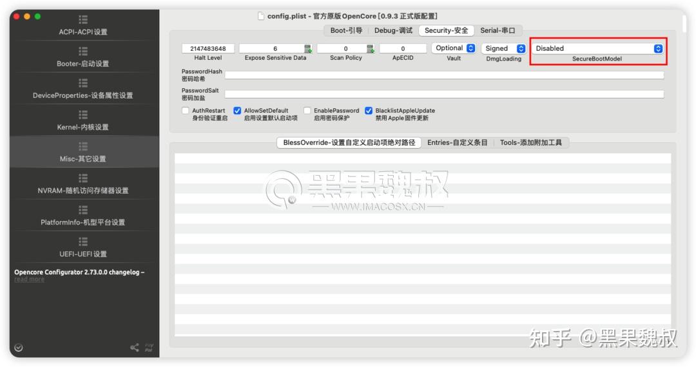Switch to Serial-串口 tab
The height and width of the screenshot is (367, 696).
point(498,31)
